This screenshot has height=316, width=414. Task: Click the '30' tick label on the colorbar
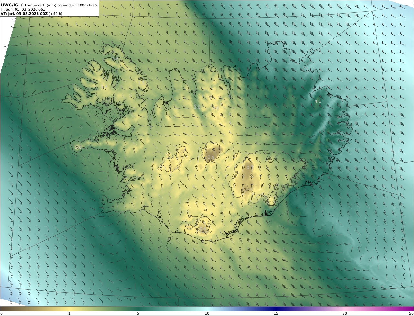345,313
